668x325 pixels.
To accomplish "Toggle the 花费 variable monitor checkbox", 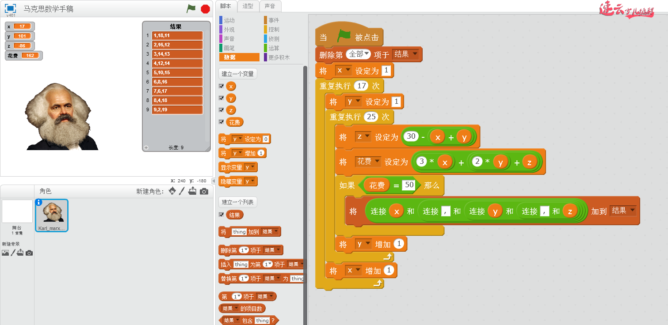I will (221, 122).
